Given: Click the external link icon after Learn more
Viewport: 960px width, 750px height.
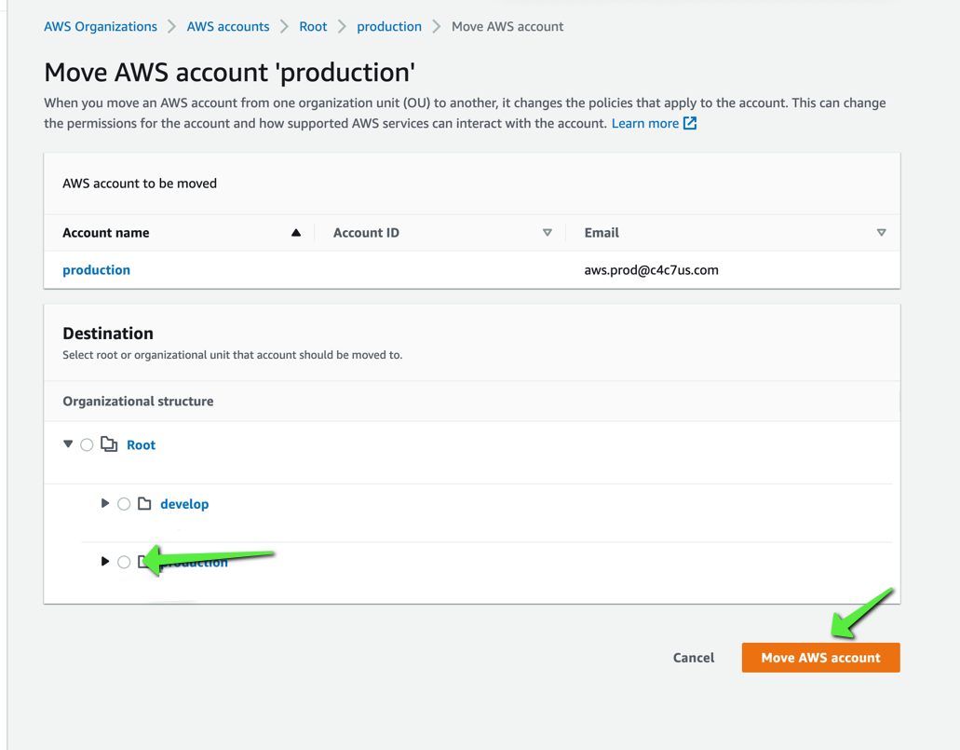Looking at the screenshot, I should click(690, 123).
